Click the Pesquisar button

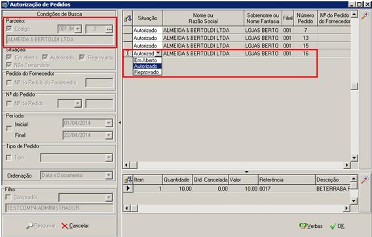click(41, 226)
